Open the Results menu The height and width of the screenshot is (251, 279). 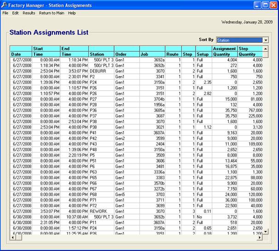tap(29, 13)
